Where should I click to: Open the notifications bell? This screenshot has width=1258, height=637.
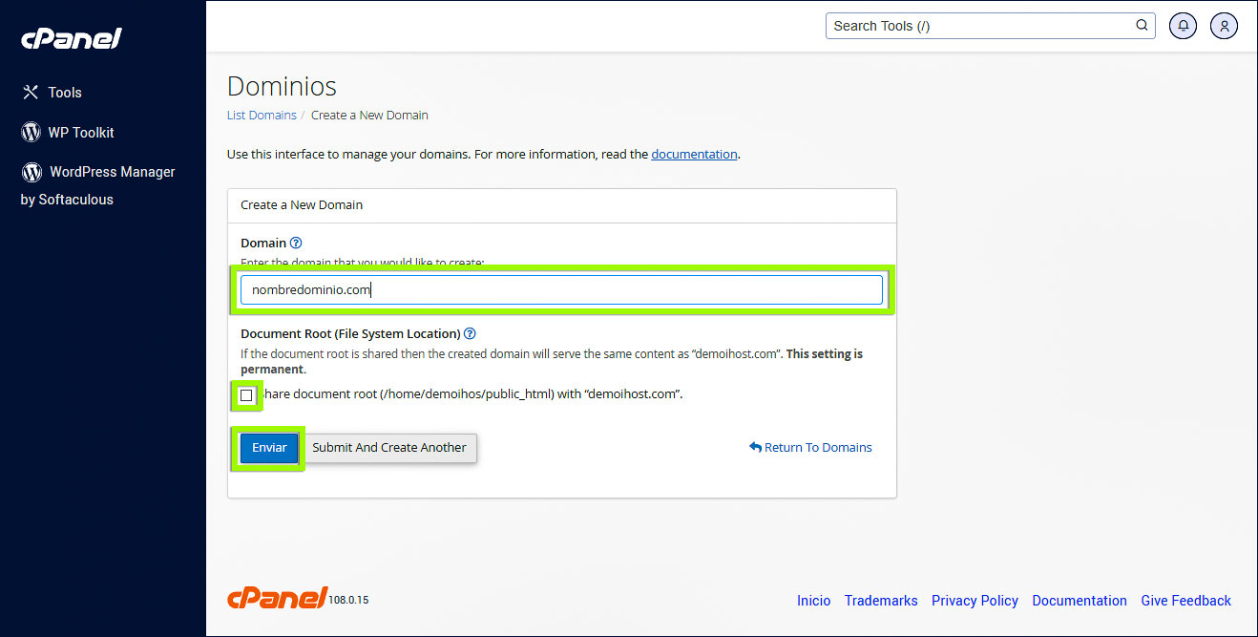click(1184, 26)
